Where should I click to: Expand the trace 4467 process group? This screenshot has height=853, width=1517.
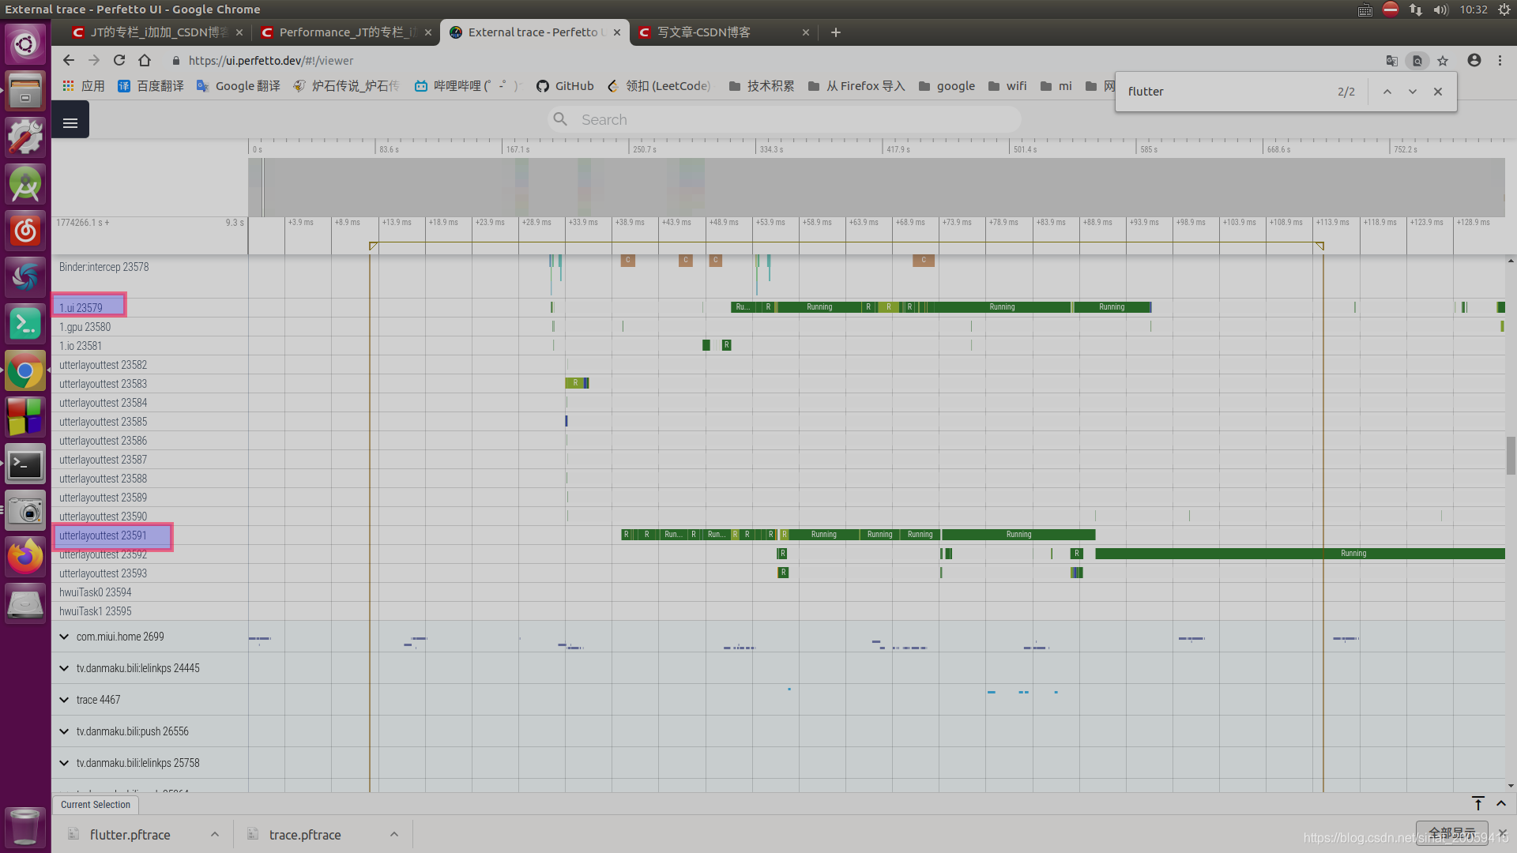(64, 700)
